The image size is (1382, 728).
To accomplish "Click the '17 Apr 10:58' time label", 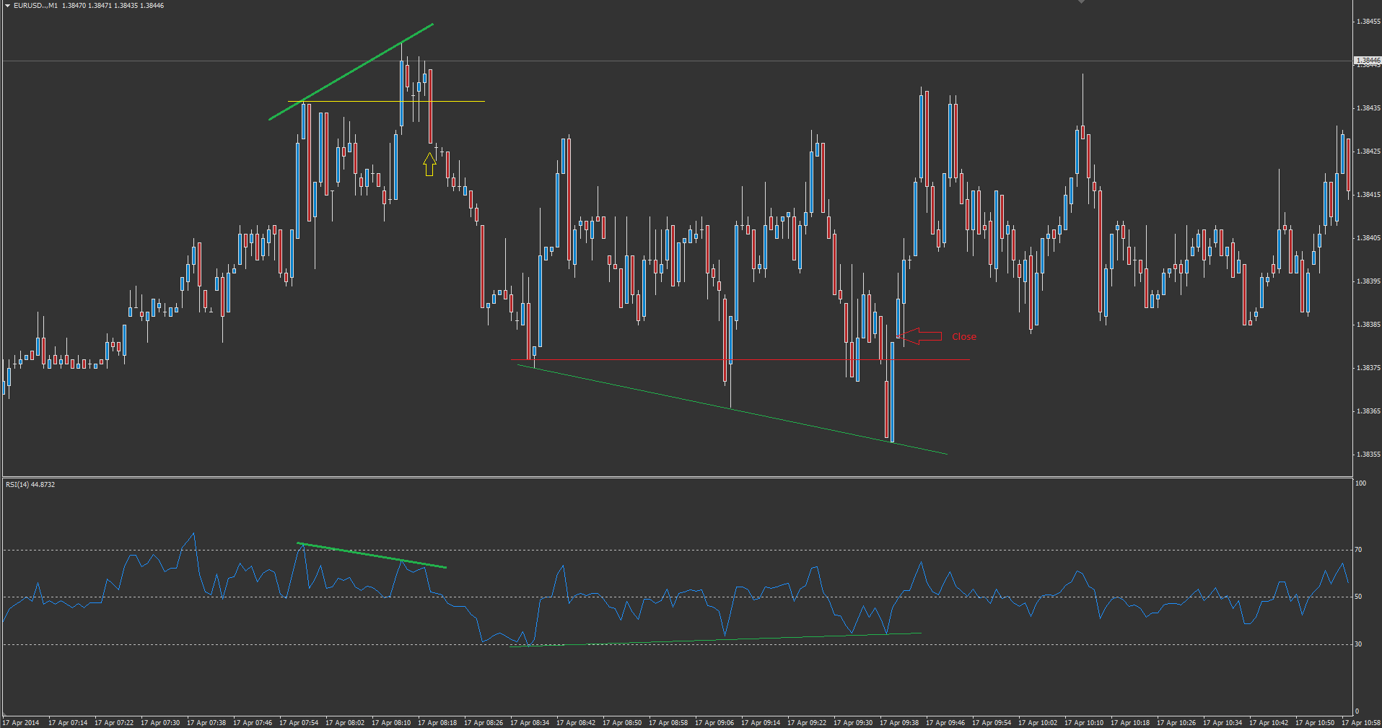I will point(1361,722).
